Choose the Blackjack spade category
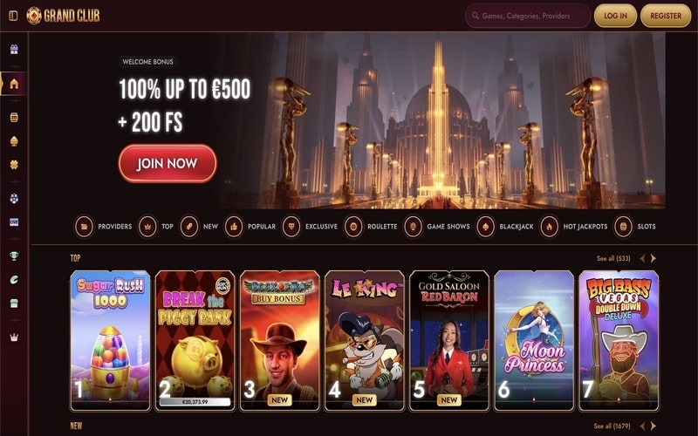 tap(505, 227)
